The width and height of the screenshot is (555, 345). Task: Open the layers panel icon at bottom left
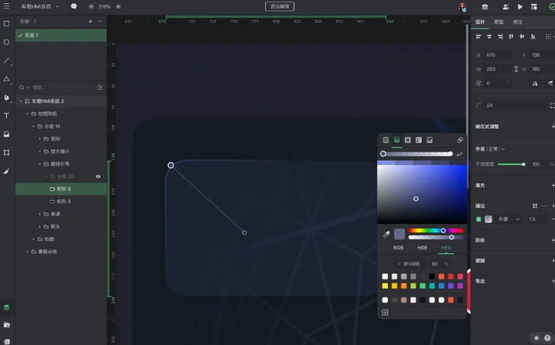point(6,307)
